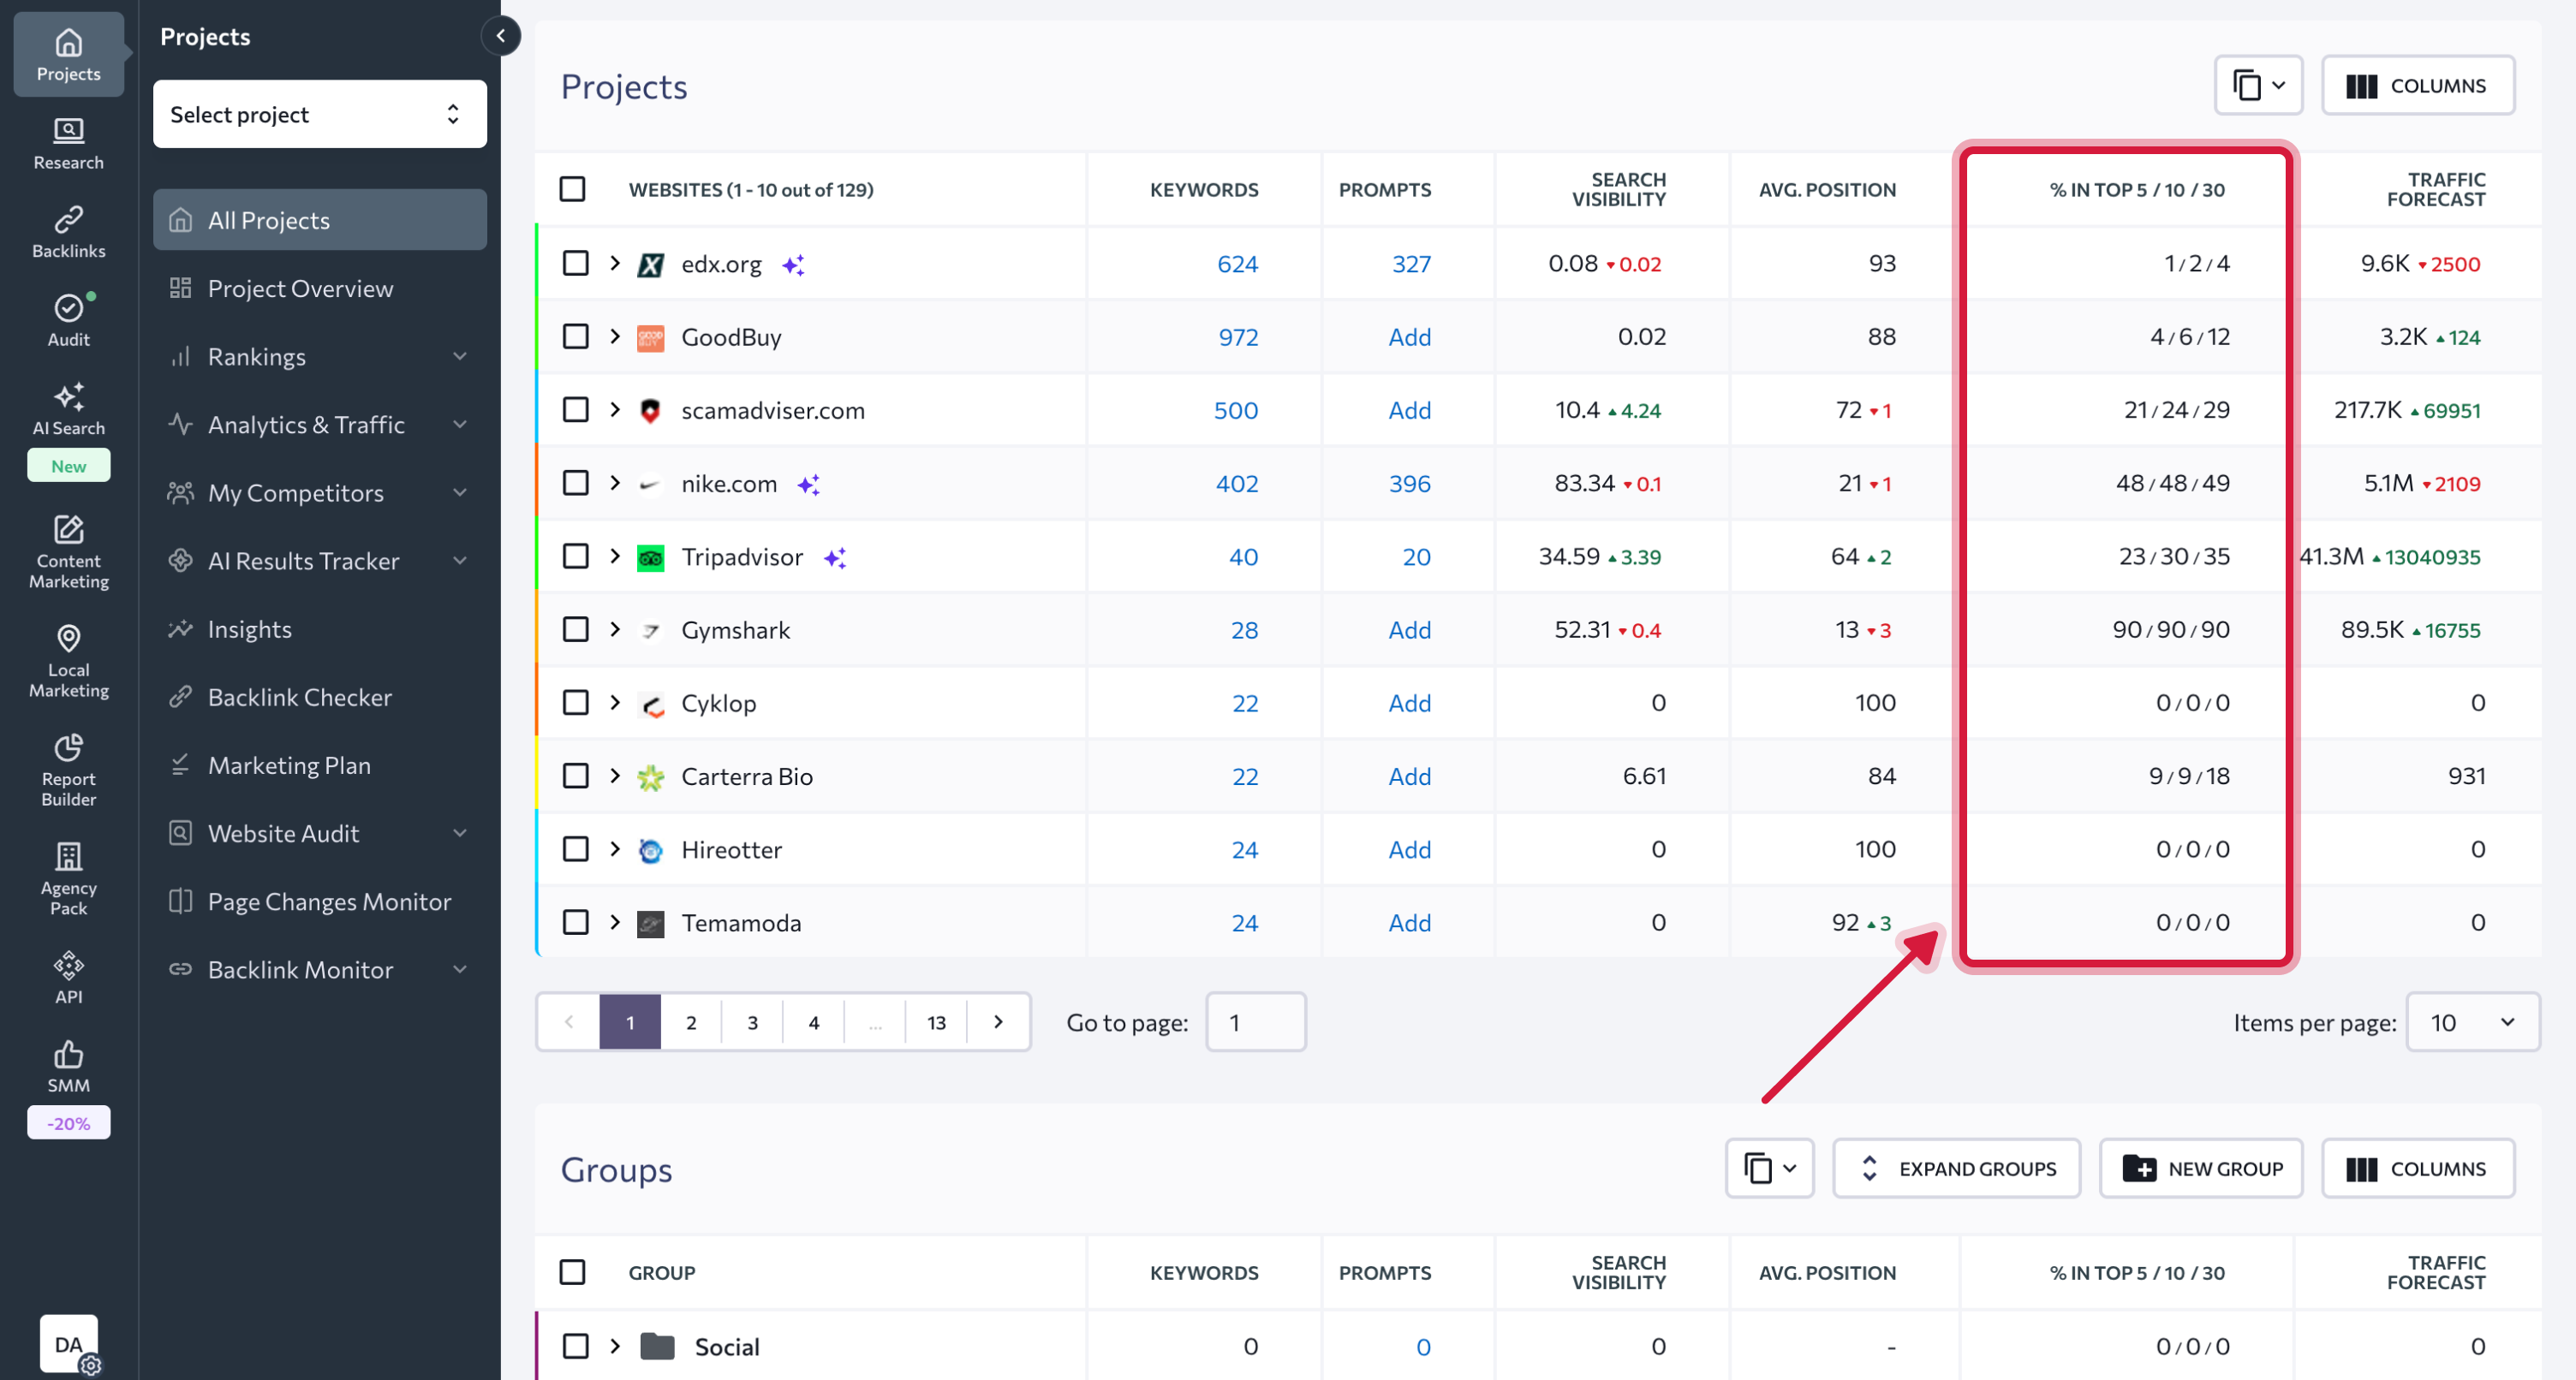Open AI Search in the left rail

pos(68,408)
